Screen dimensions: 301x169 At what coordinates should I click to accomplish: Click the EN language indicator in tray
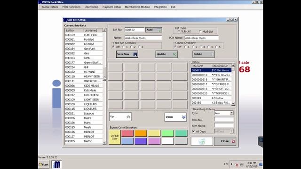click(226, 164)
